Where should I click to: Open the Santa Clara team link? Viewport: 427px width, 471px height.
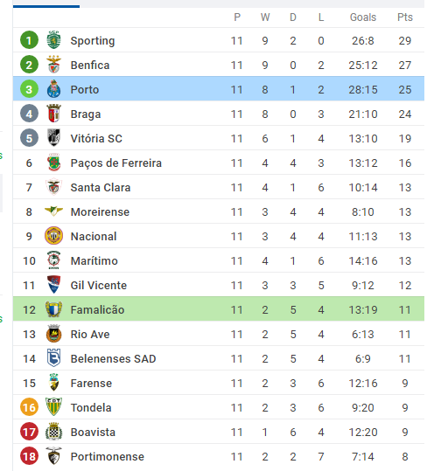[x=101, y=187]
